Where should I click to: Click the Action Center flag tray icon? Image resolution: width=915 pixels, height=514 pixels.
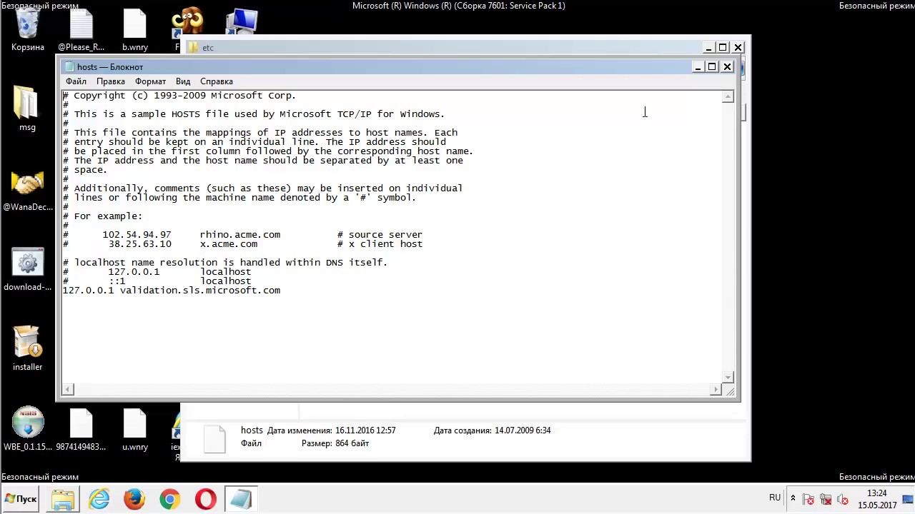tap(808, 500)
